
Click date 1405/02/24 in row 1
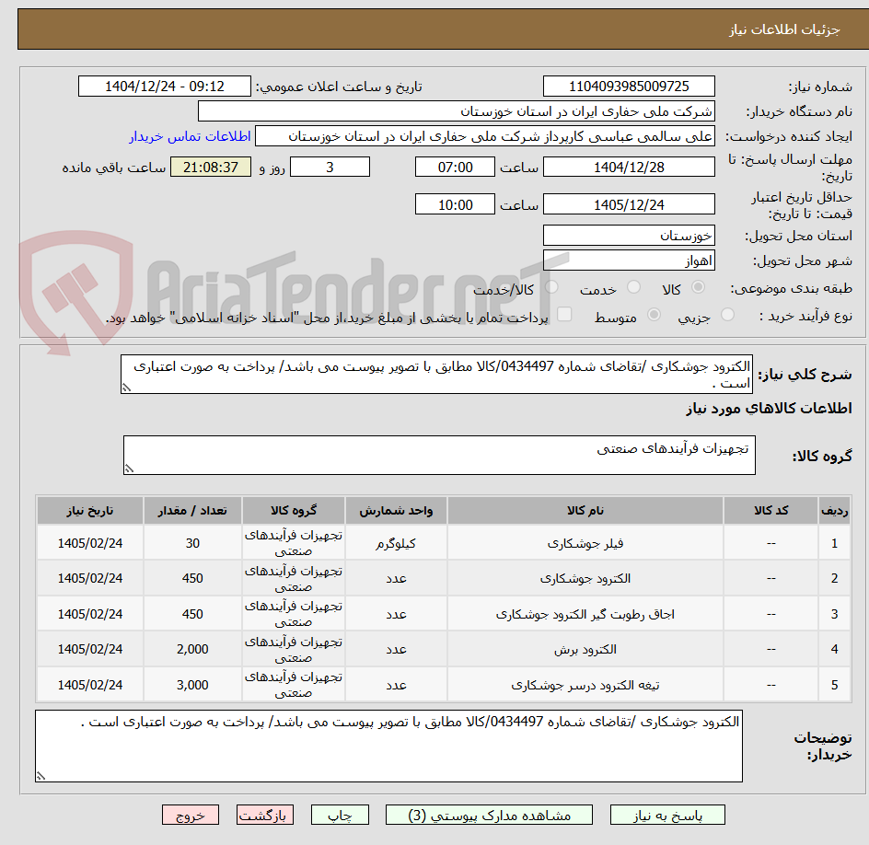90,543
